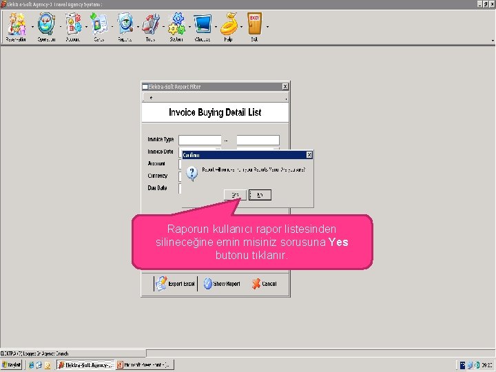Screen dimensions: 496x372
Task: Close the Elektra-Soft Report Filter window
Action: coord(285,86)
